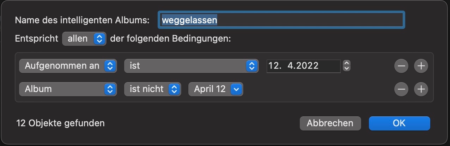Click the Abbrechen button
The width and height of the screenshot is (450, 146).
[330, 123]
